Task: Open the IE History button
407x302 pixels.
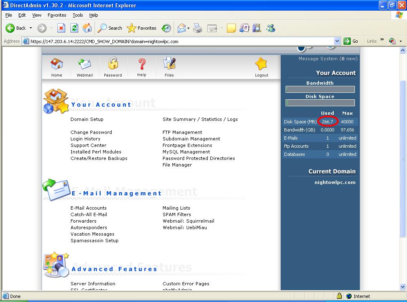Action: (x=166, y=28)
